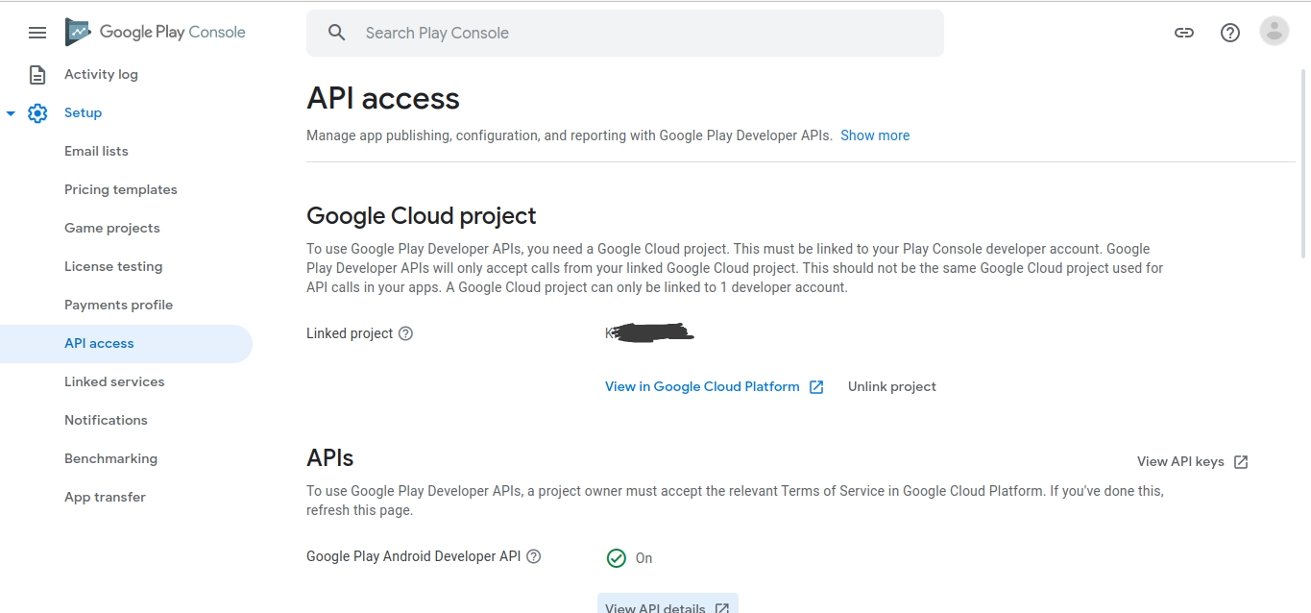Open Payments profile settings
This screenshot has width=1311, height=613.
(x=118, y=305)
